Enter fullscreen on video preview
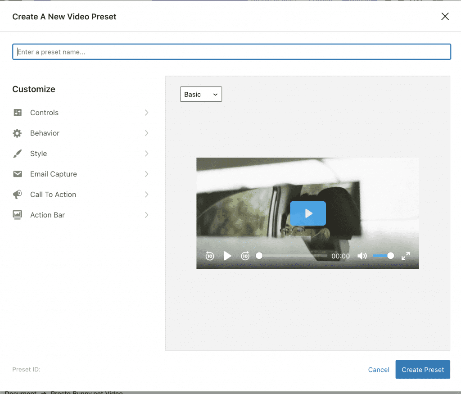This screenshot has height=394, width=461. point(406,256)
